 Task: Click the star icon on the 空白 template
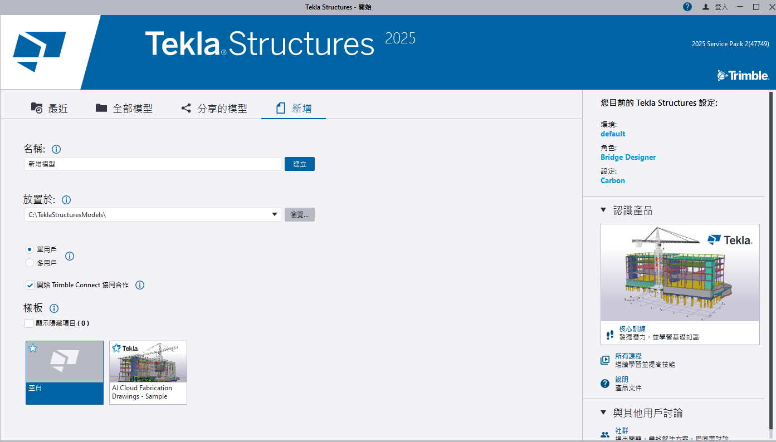33,348
